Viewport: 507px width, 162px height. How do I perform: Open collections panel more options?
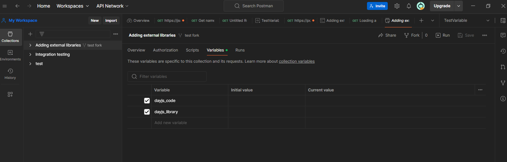pyautogui.click(x=116, y=34)
